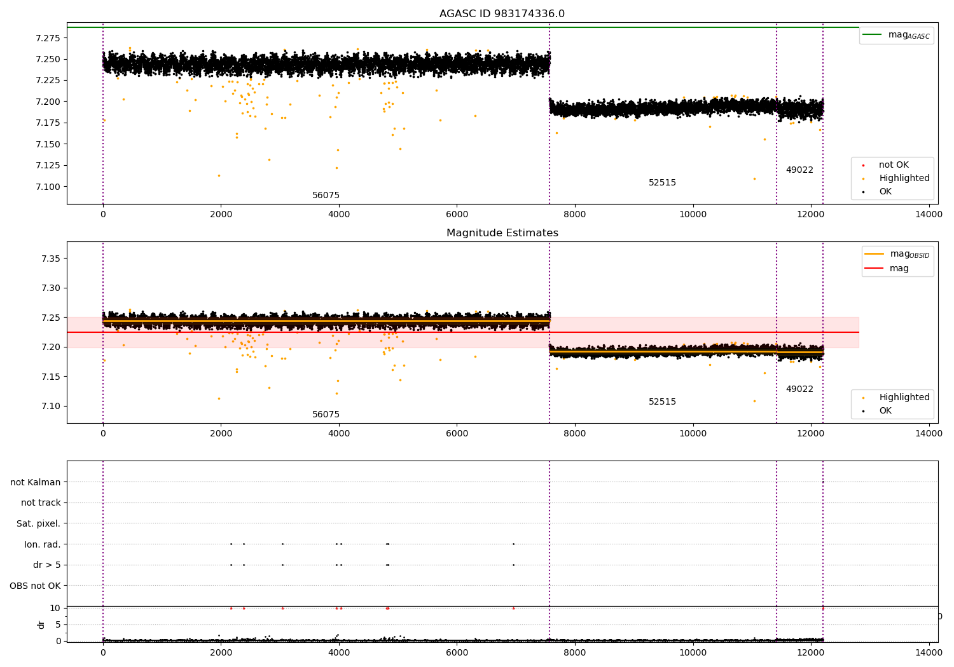Click 'not OK' legend entry in top plot
The image size is (954, 667).
894,165
